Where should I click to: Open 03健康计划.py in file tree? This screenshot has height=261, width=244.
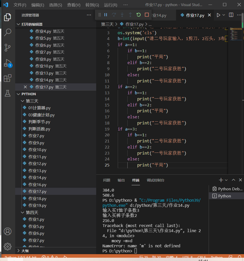click(42, 115)
